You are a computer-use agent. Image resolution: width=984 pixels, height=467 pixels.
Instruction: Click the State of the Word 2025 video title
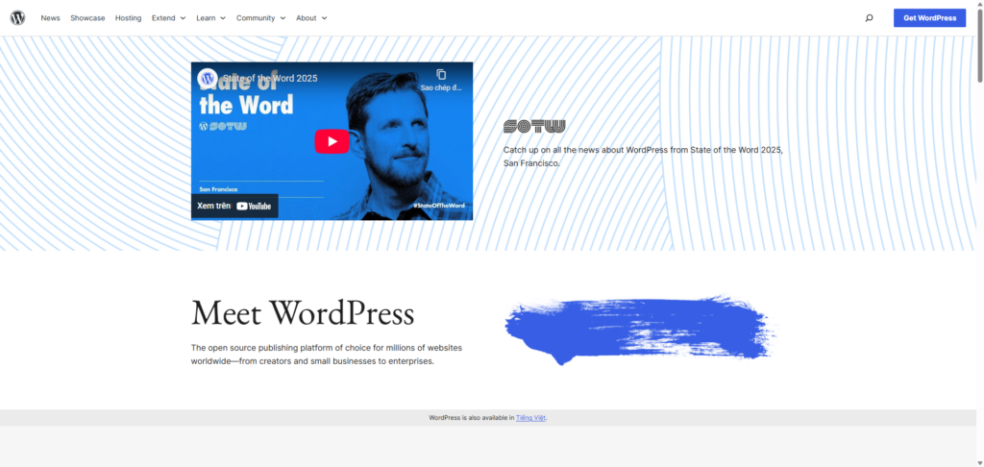pyautogui.click(x=270, y=78)
